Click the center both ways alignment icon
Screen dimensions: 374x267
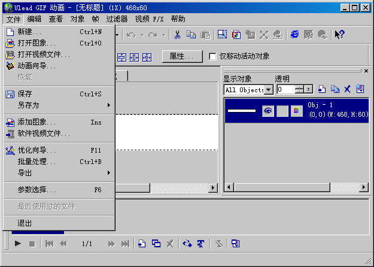coord(147,57)
